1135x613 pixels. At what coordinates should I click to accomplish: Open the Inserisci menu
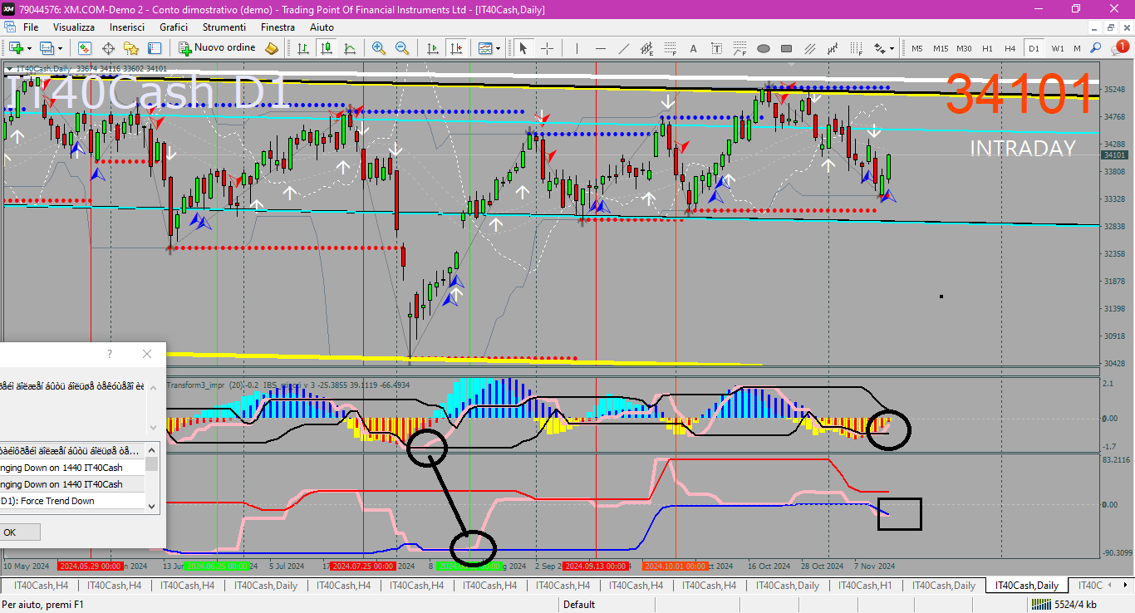(127, 27)
